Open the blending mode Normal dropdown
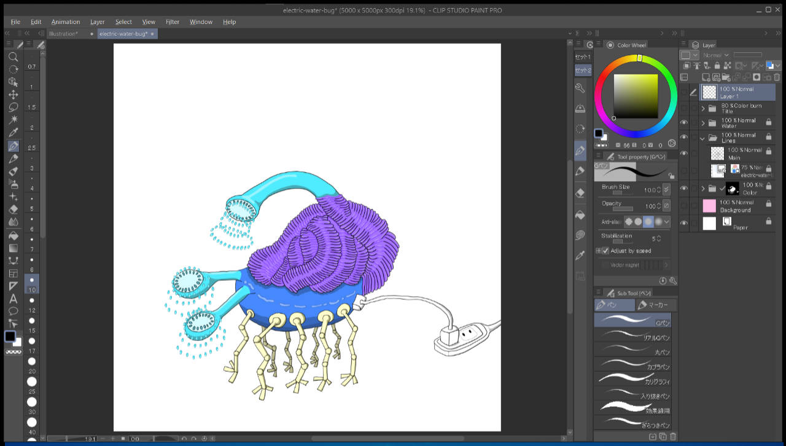This screenshot has height=446, width=786. (x=716, y=55)
